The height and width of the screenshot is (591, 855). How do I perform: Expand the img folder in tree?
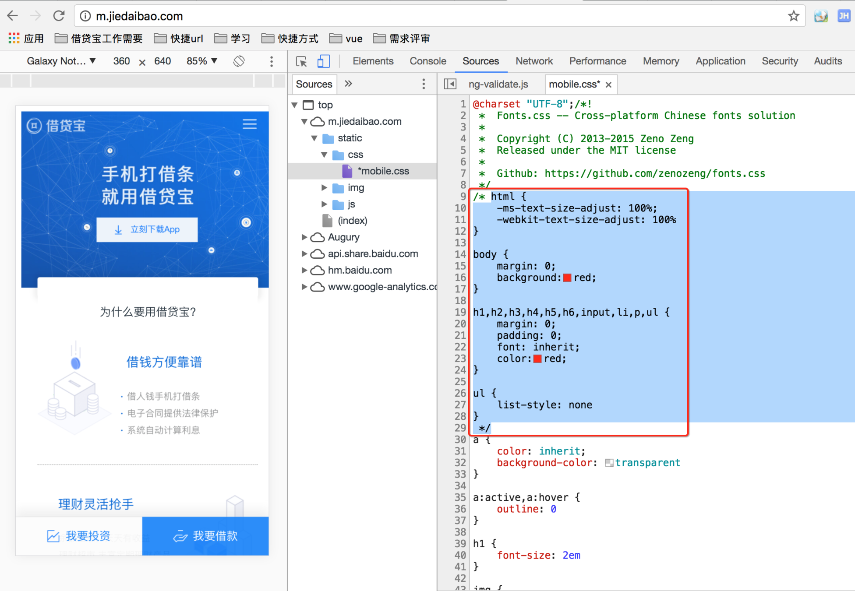(324, 188)
